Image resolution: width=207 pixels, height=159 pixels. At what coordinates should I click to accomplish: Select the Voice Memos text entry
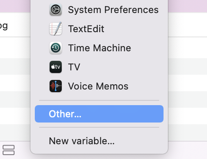click(x=98, y=86)
